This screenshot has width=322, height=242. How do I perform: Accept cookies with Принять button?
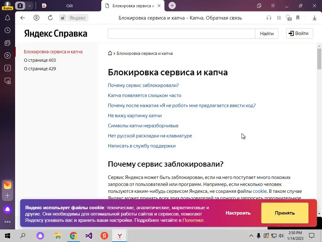(x=285, y=213)
